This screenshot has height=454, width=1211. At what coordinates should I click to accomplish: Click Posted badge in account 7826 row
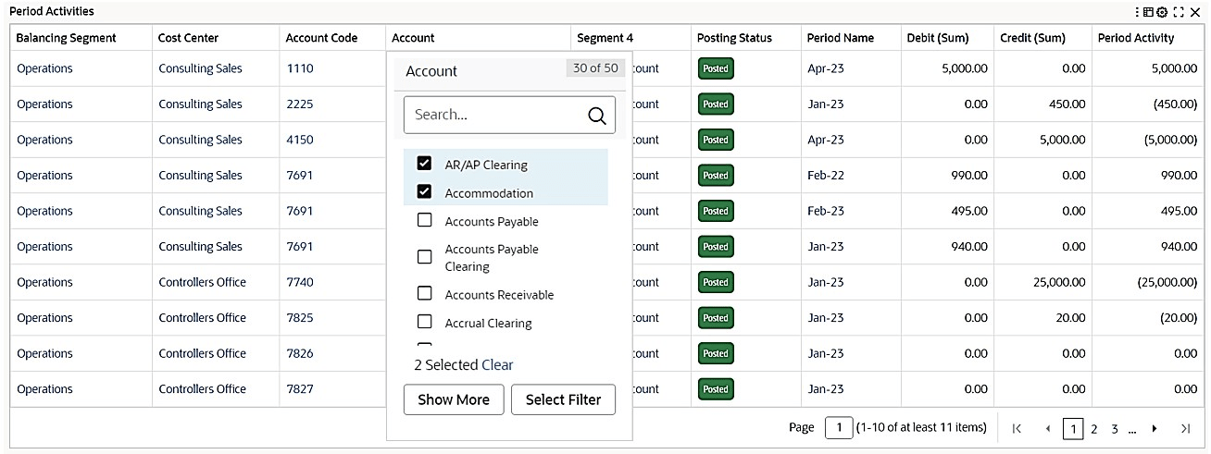716,353
